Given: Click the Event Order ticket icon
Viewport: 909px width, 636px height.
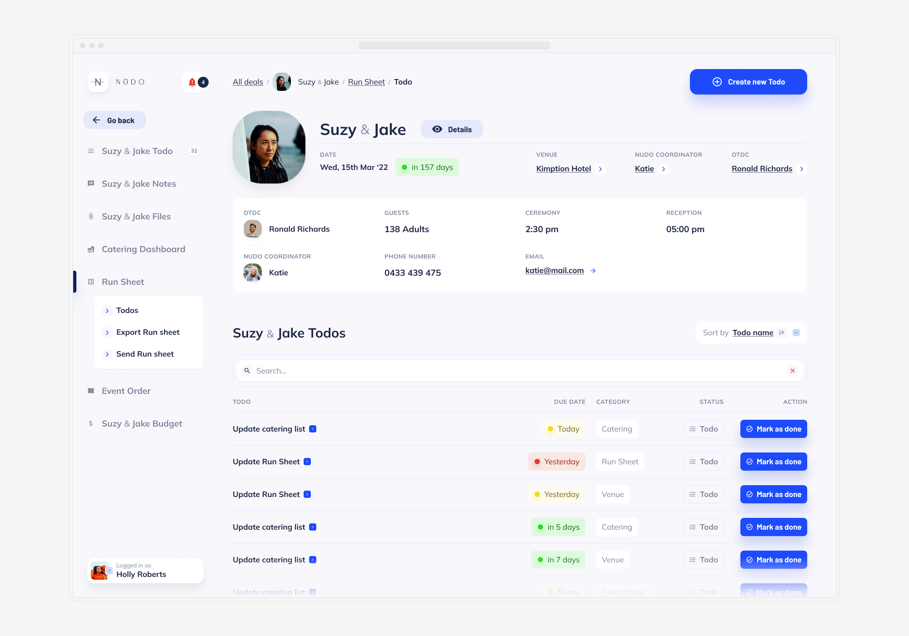Looking at the screenshot, I should coord(91,391).
